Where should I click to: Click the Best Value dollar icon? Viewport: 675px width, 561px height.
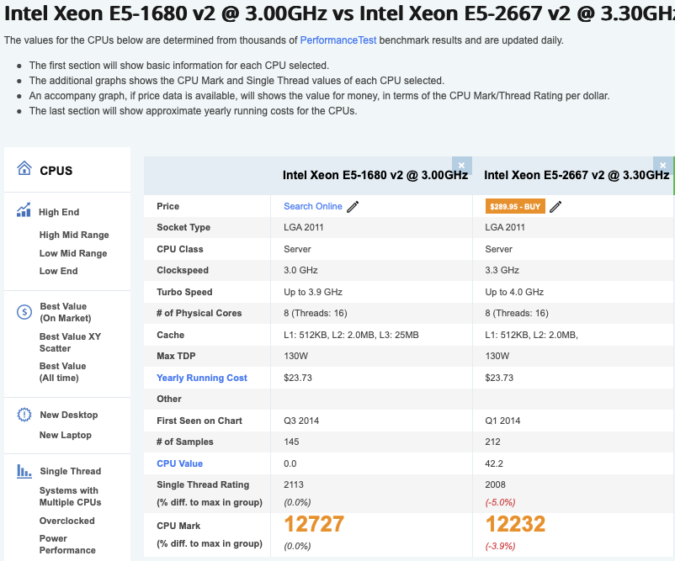[x=24, y=312]
